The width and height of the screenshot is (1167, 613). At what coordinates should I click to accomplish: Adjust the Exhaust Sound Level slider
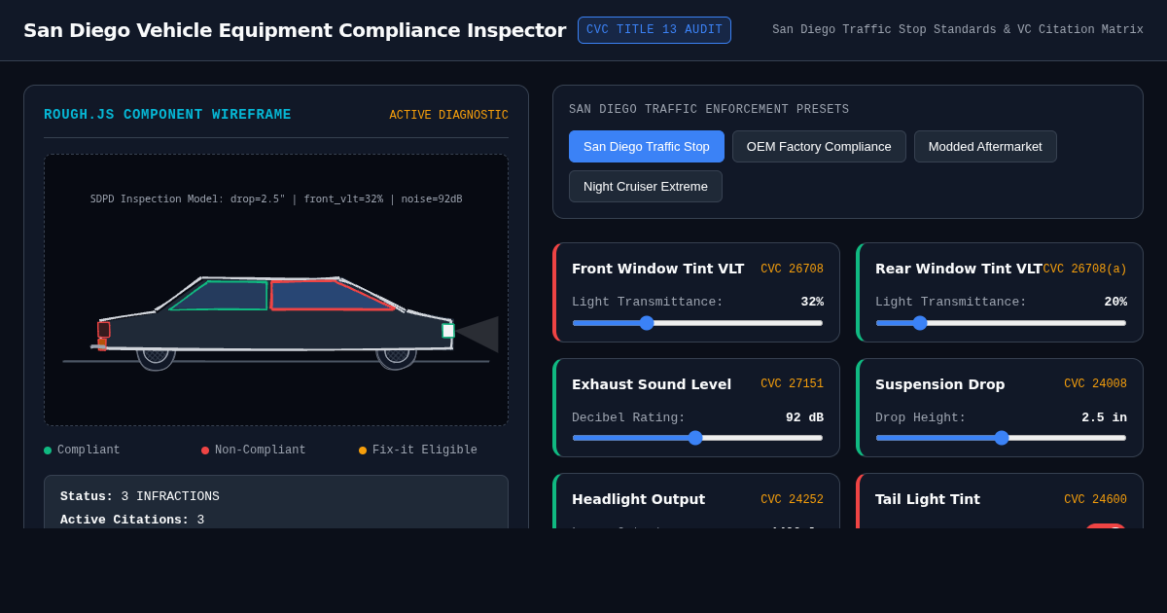tap(697, 438)
